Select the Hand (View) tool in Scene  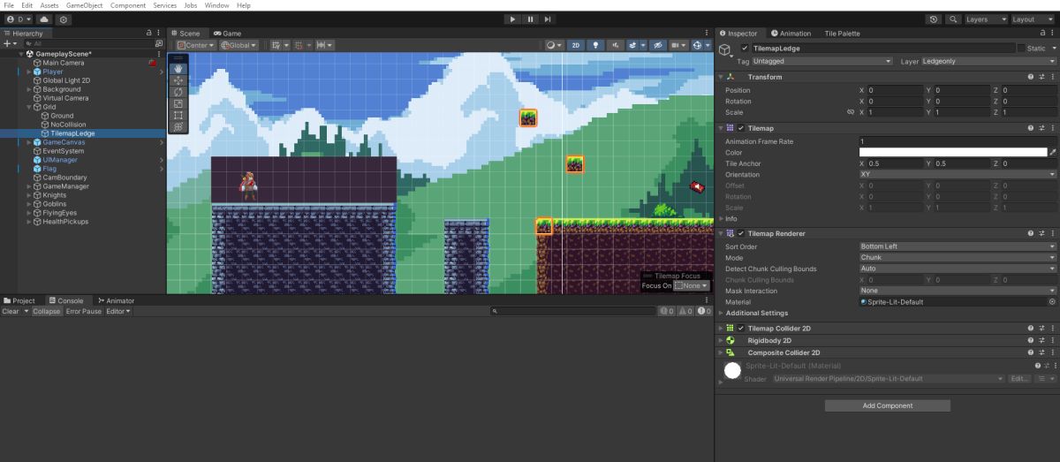point(178,68)
